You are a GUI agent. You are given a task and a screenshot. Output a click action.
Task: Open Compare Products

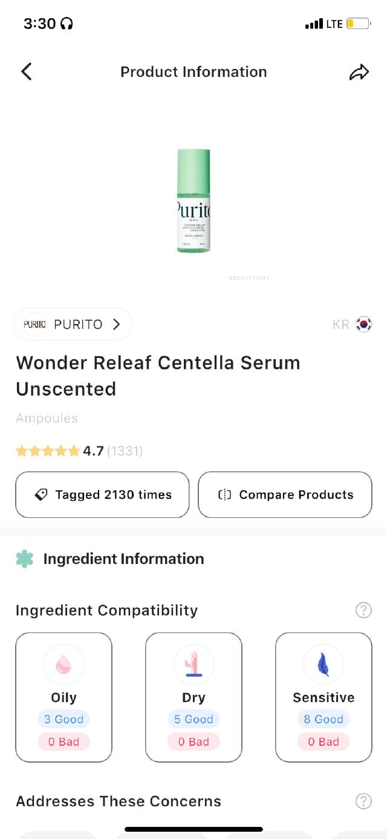(285, 494)
